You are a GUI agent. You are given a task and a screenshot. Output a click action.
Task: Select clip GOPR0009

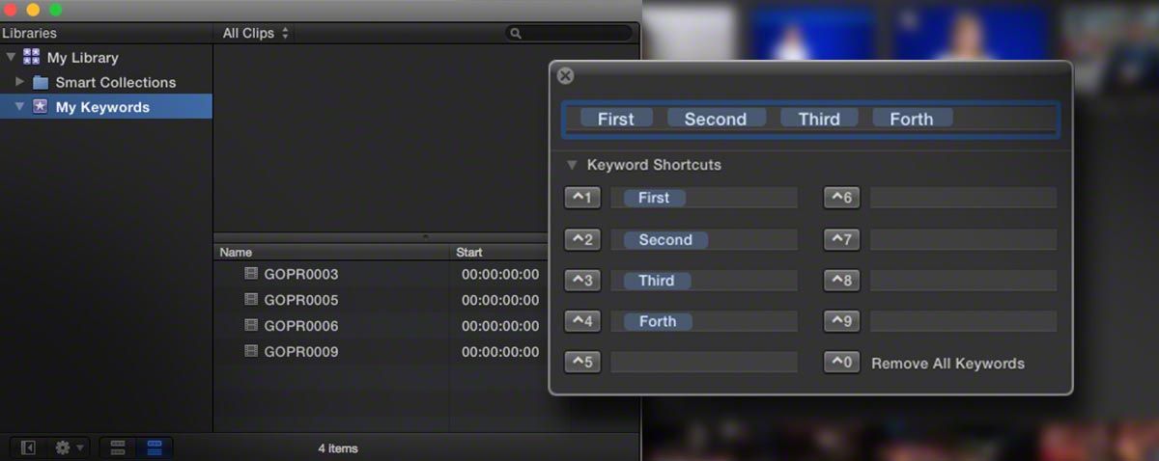pos(301,352)
